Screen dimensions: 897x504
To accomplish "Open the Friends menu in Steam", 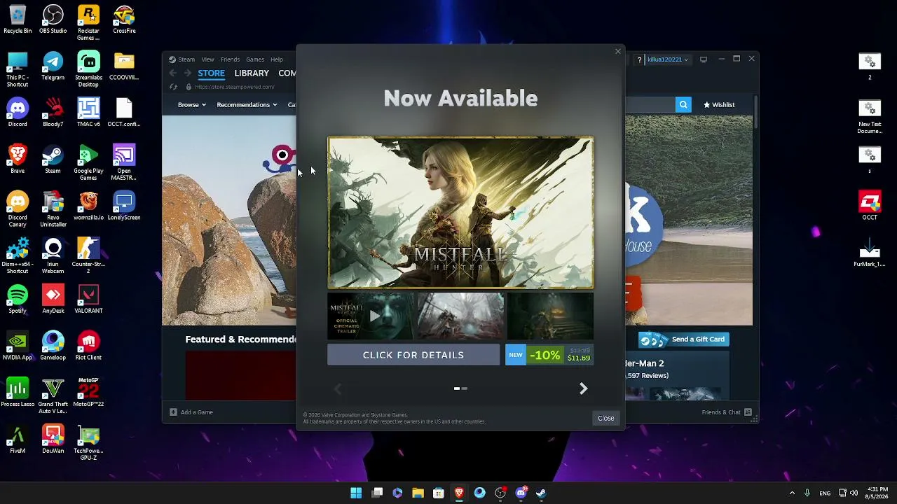I will (x=230, y=59).
